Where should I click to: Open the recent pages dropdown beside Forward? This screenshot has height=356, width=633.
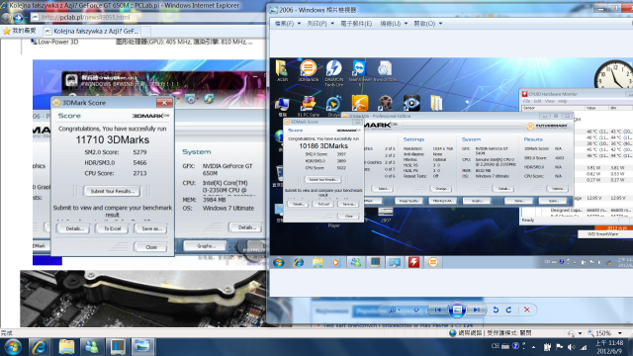point(27,18)
